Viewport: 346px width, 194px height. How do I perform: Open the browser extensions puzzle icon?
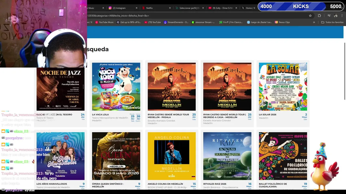(319, 16)
